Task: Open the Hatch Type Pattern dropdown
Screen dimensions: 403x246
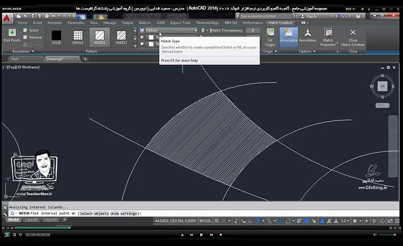Action: pos(171,30)
